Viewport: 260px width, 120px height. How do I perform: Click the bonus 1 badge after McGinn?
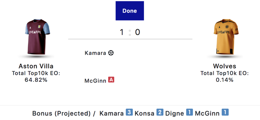(225, 112)
